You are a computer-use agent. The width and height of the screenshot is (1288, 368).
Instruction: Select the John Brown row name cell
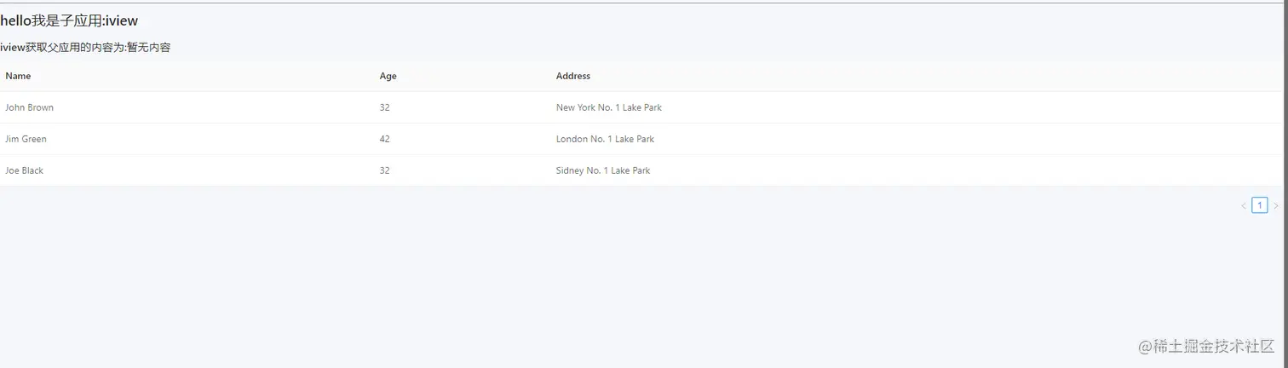[29, 107]
